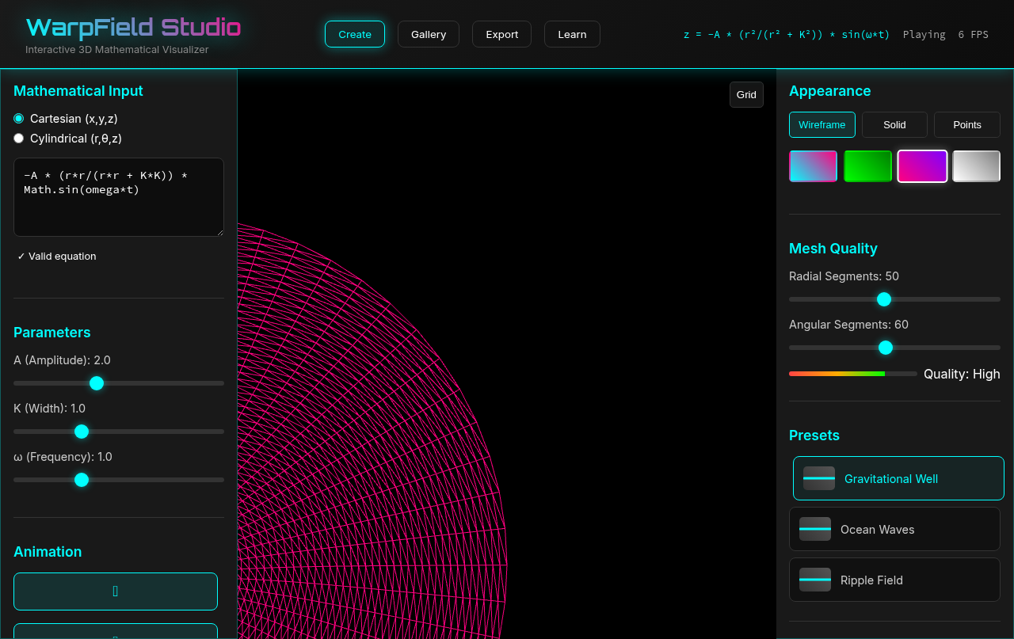Click the Ripple Field preset thumbnail icon
Image resolution: width=1014 pixels, height=639 pixels.
coord(815,580)
